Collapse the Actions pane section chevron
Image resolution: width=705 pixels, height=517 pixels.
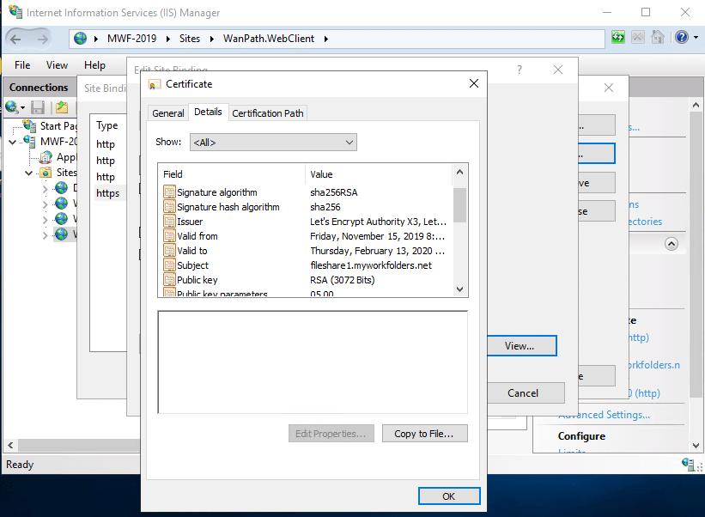672,244
